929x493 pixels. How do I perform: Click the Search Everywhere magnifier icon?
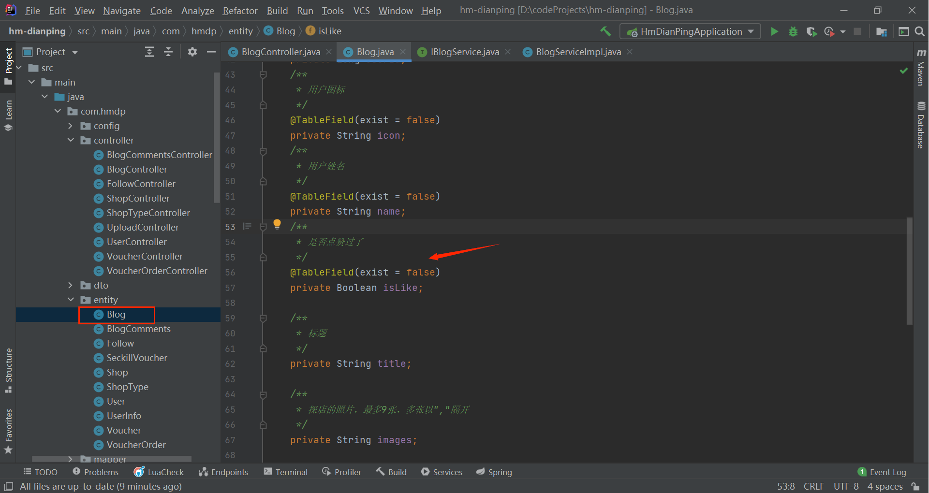pos(920,31)
